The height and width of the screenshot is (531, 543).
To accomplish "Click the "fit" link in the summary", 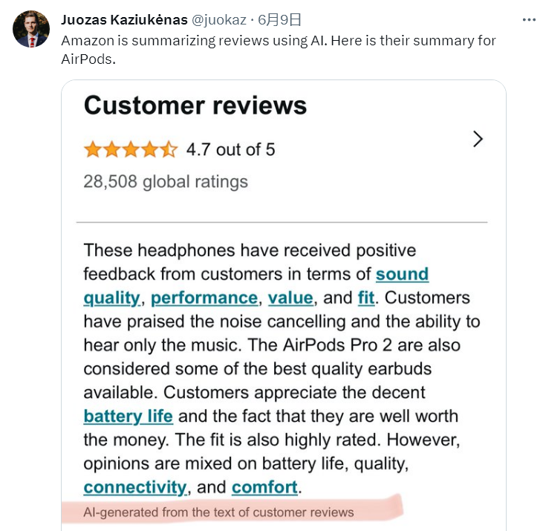I will pyautogui.click(x=366, y=298).
